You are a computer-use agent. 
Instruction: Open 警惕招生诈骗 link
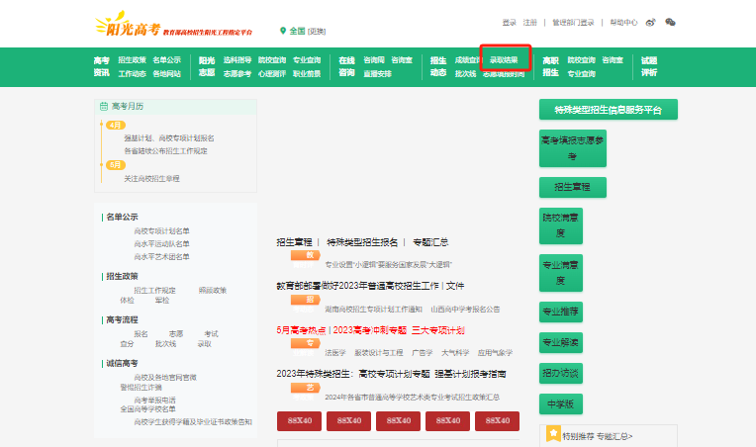(x=141, y=388)
